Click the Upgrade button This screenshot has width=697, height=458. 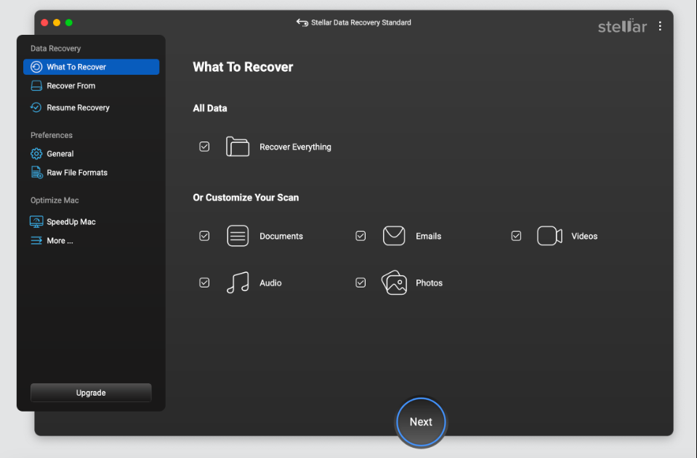click(91, 393)
